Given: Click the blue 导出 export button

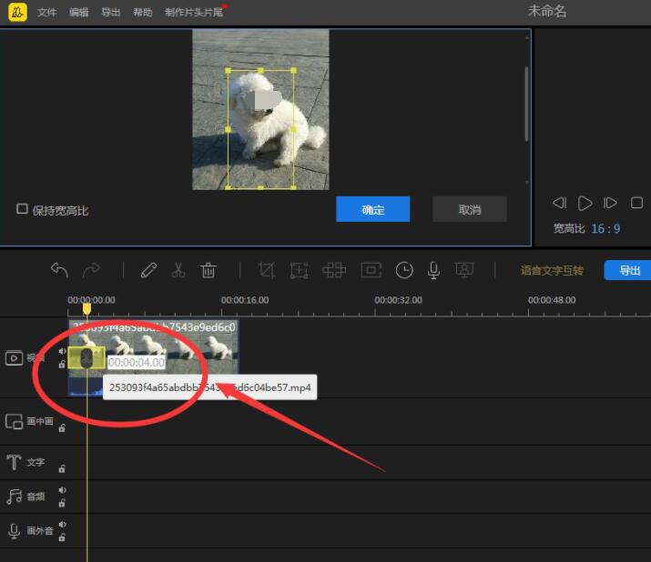Looking at the screenshot, I should pos(629,270).
